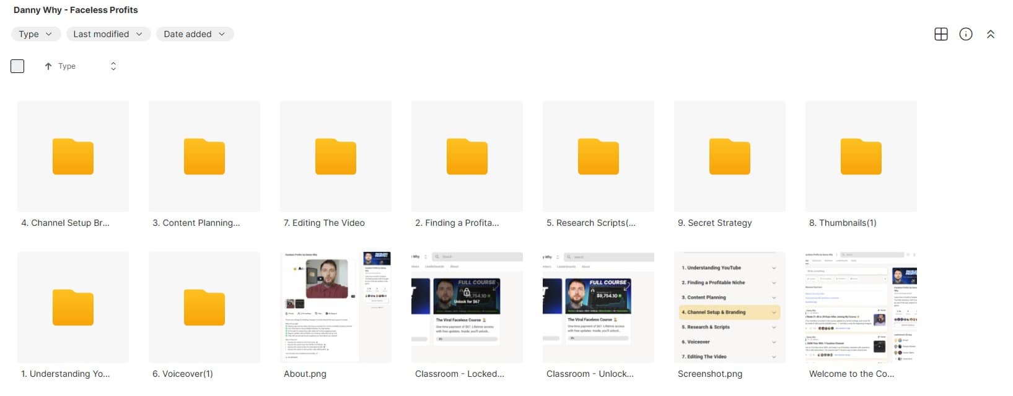
Task: Open the About.png thumbnail
Action: (x=335, y=307)
